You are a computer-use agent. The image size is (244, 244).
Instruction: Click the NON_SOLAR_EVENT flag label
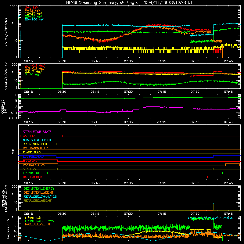point(37,140)
